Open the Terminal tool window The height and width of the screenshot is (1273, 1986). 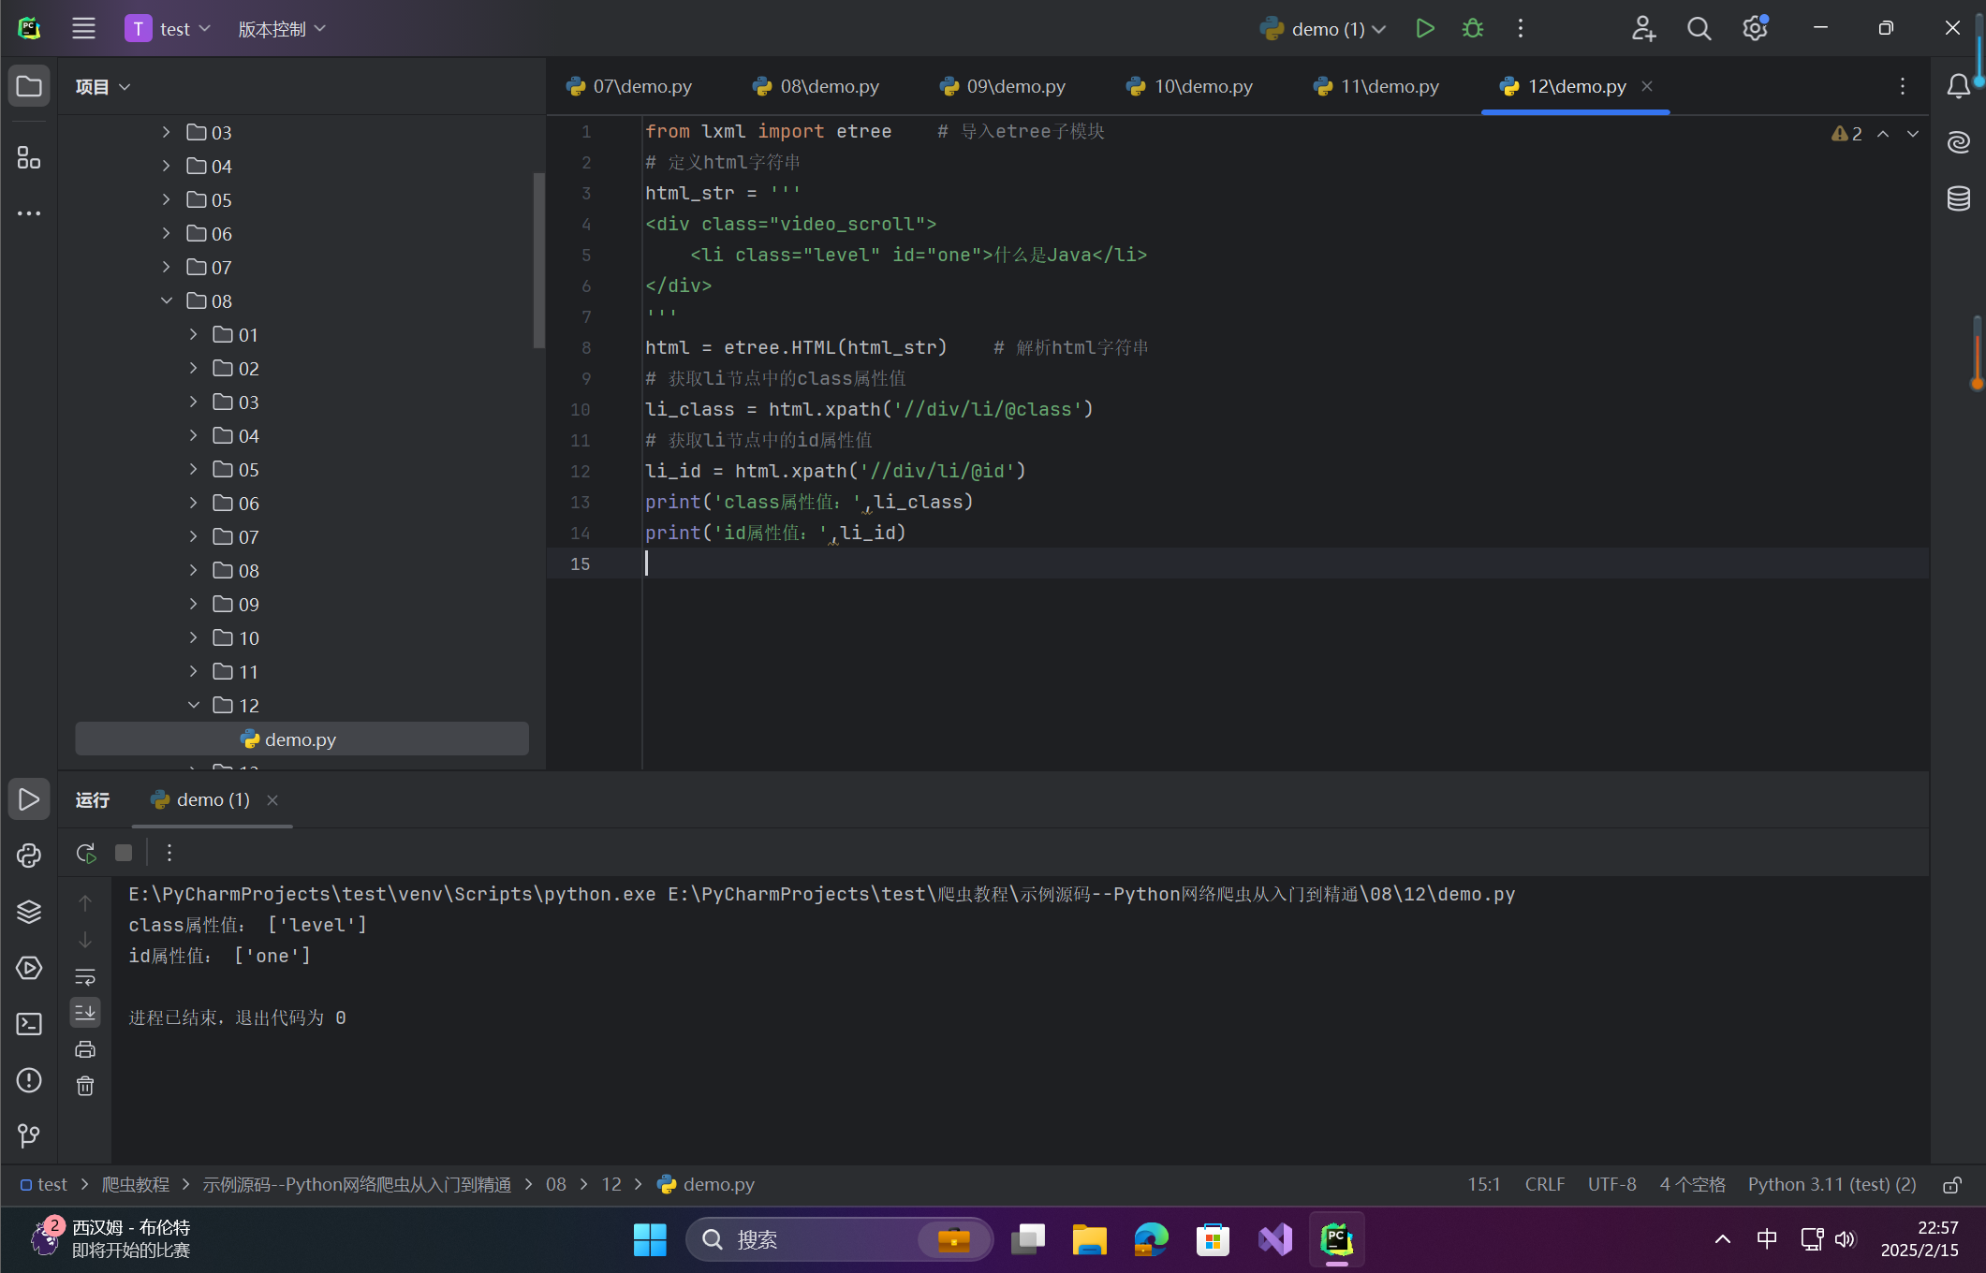coord(29,1024)
